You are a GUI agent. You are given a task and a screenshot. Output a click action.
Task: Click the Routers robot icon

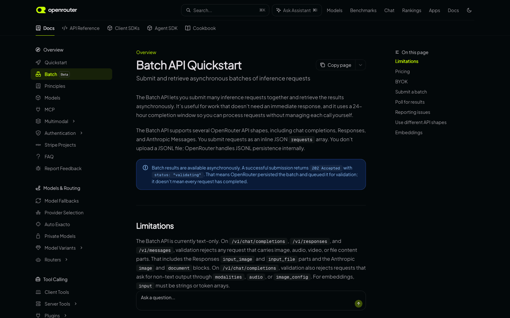coord(38,259)
